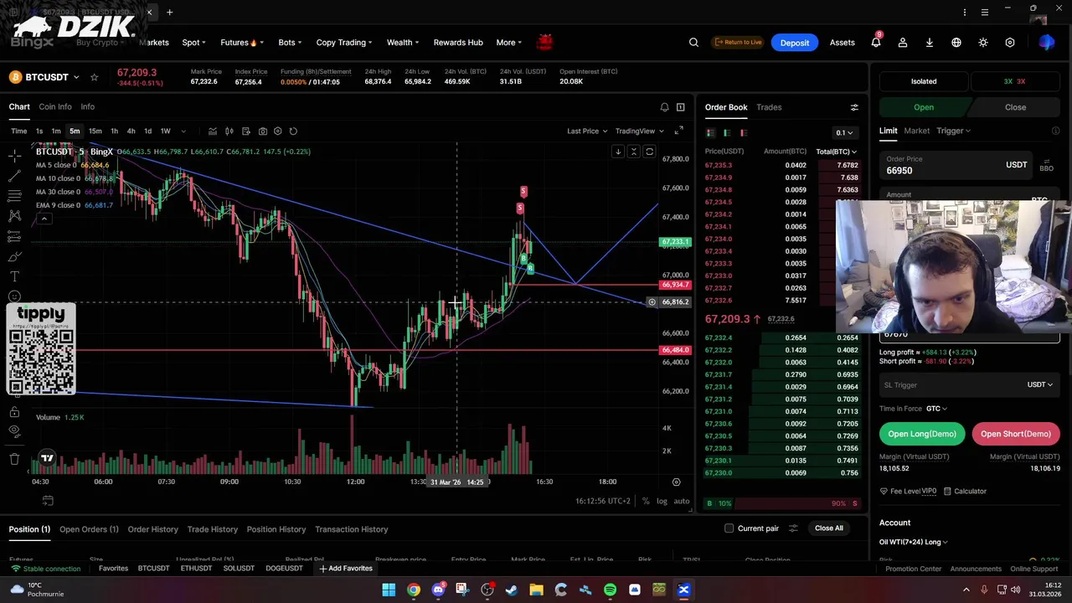
Task: Open order book display settings icon
Action: coord(854,107)
